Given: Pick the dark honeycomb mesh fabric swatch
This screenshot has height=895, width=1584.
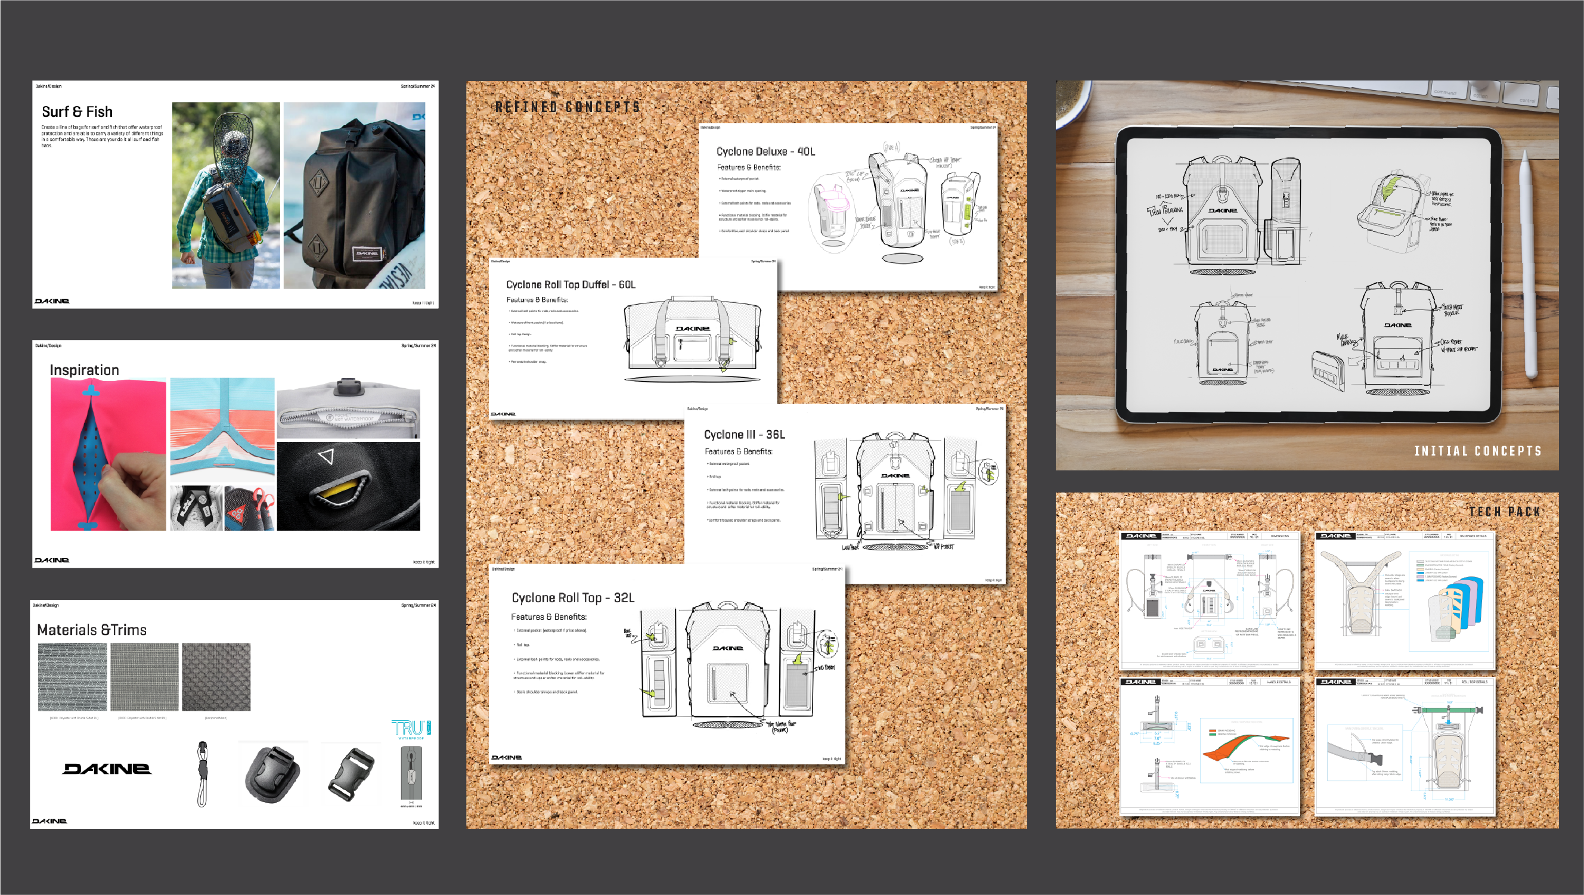Looking at the screenshot, I should (x=216, y=677).
